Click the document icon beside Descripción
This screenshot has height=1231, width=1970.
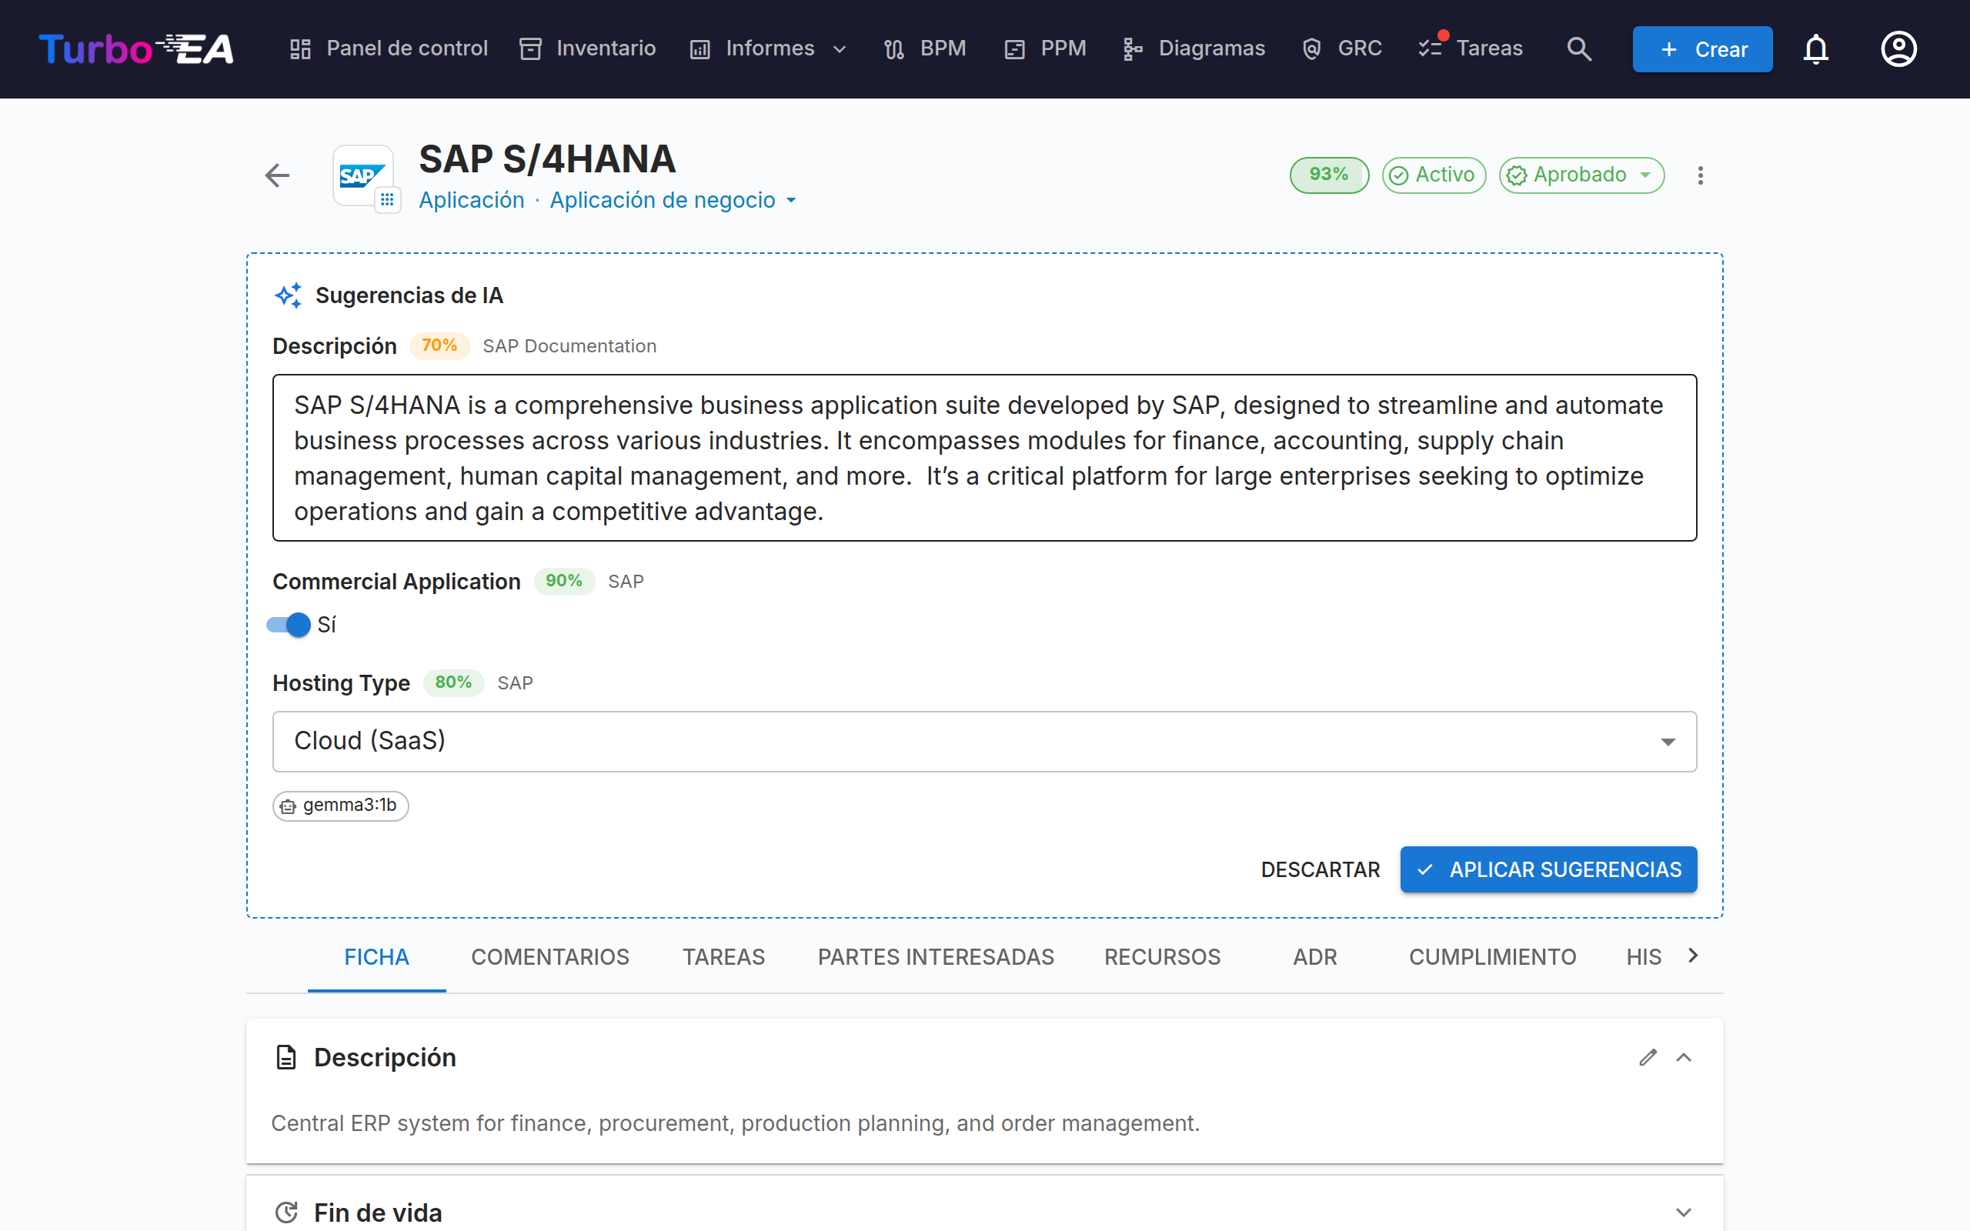(285, 1057)
